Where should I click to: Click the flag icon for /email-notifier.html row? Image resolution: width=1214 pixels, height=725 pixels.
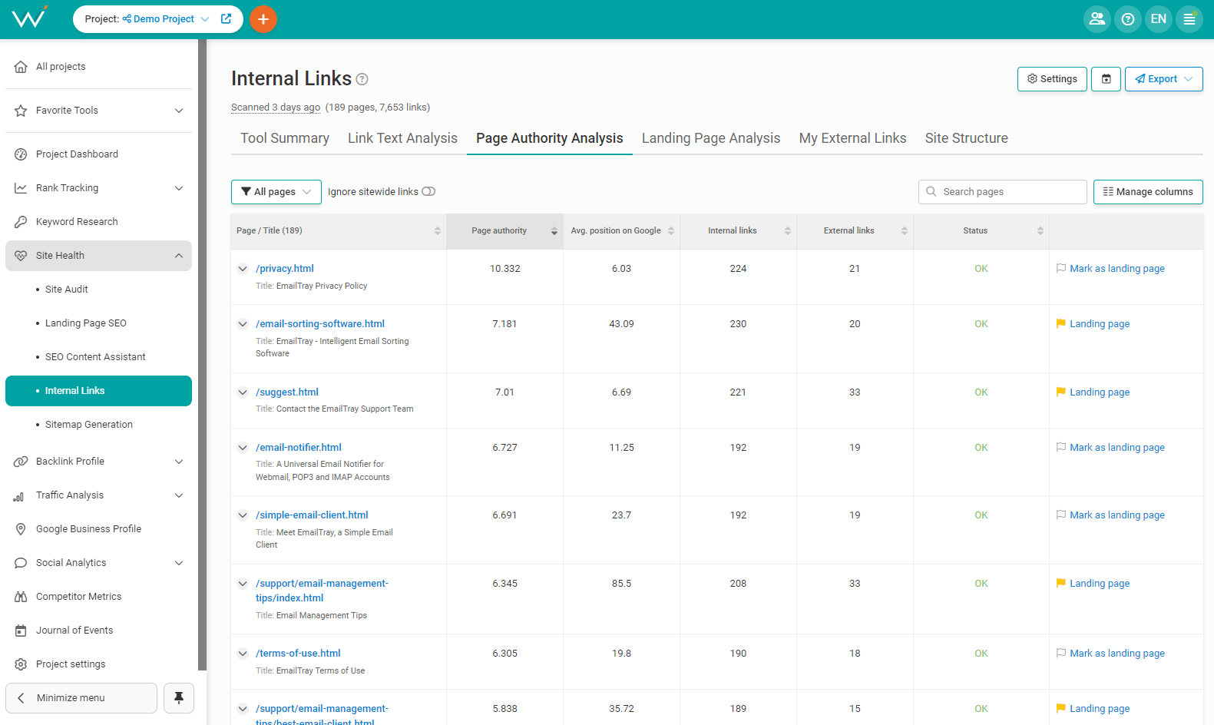(1061, 447)
